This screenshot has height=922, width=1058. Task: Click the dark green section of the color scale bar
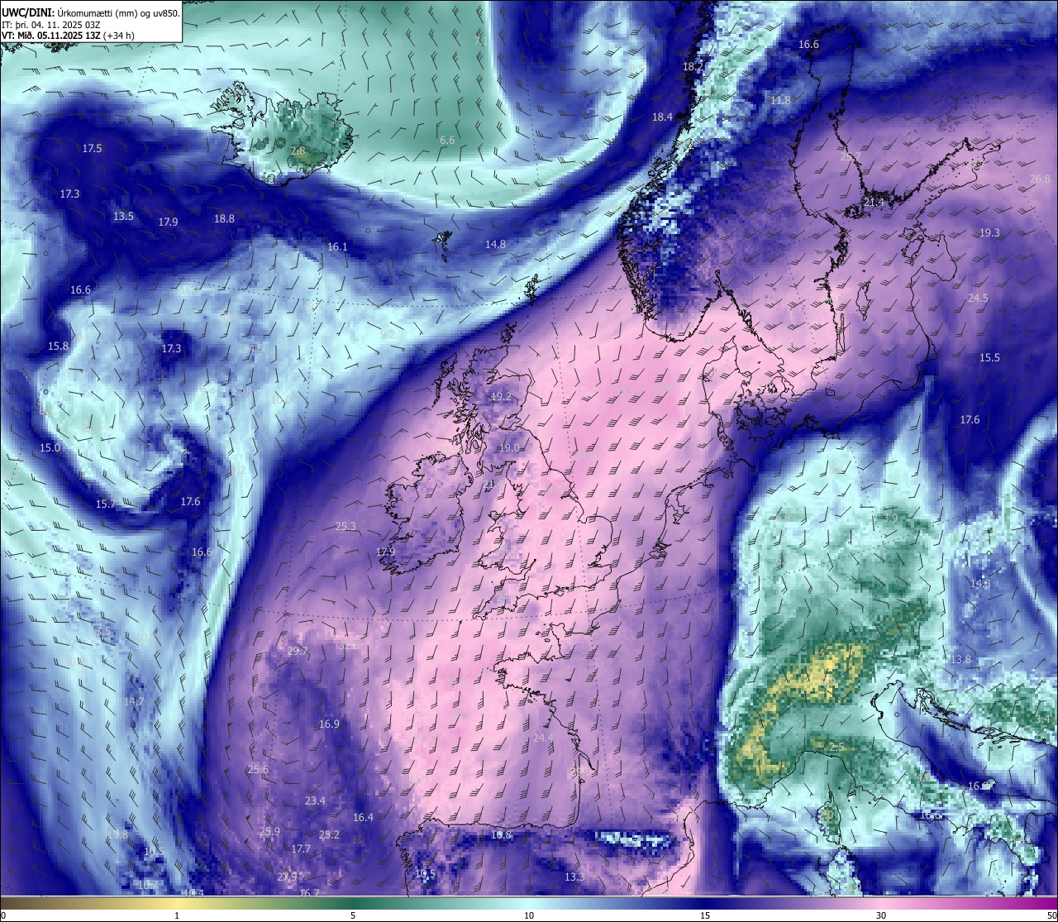353,903
